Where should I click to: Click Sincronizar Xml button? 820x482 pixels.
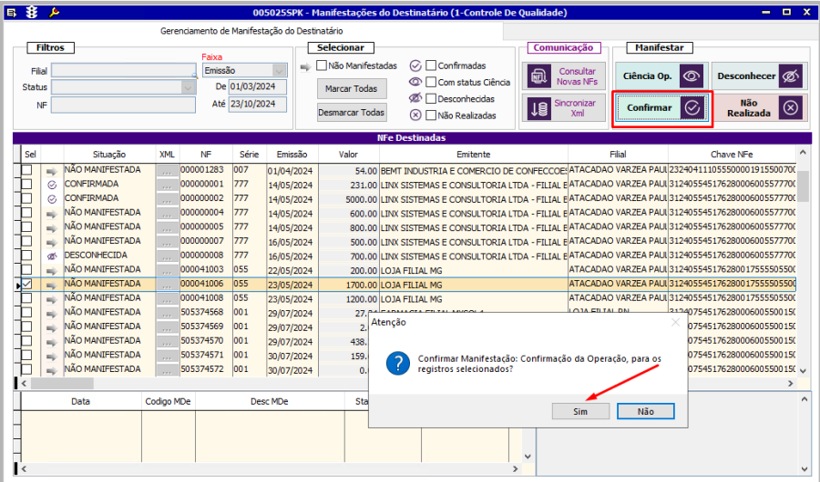click(563, 108)
